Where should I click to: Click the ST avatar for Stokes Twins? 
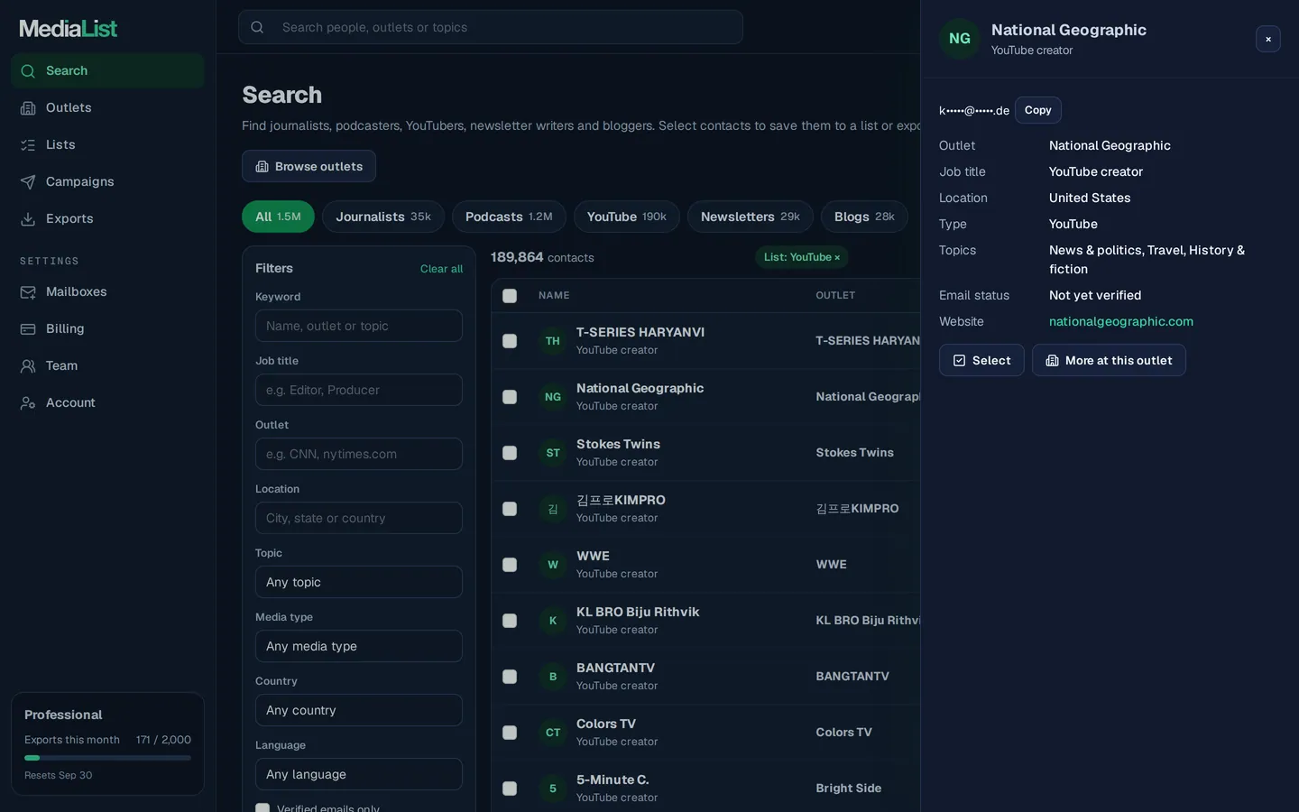(553, 453)
